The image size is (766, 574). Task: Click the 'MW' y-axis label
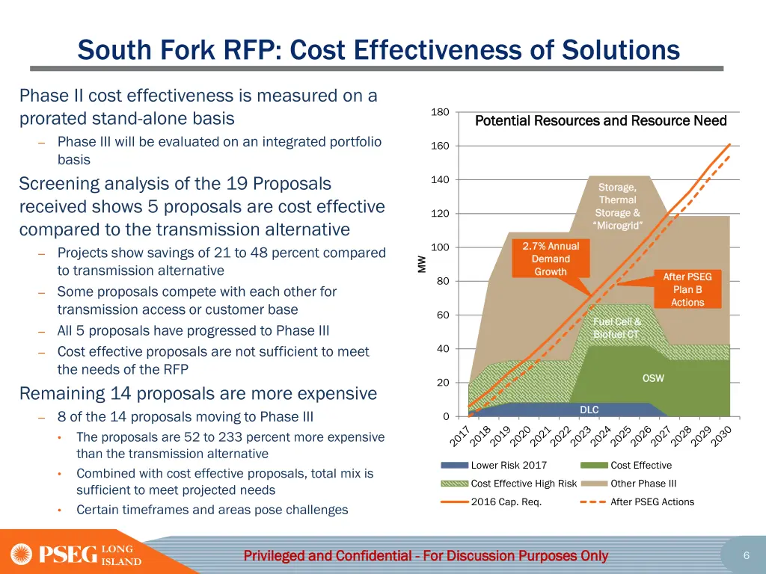tap(422, 264)
